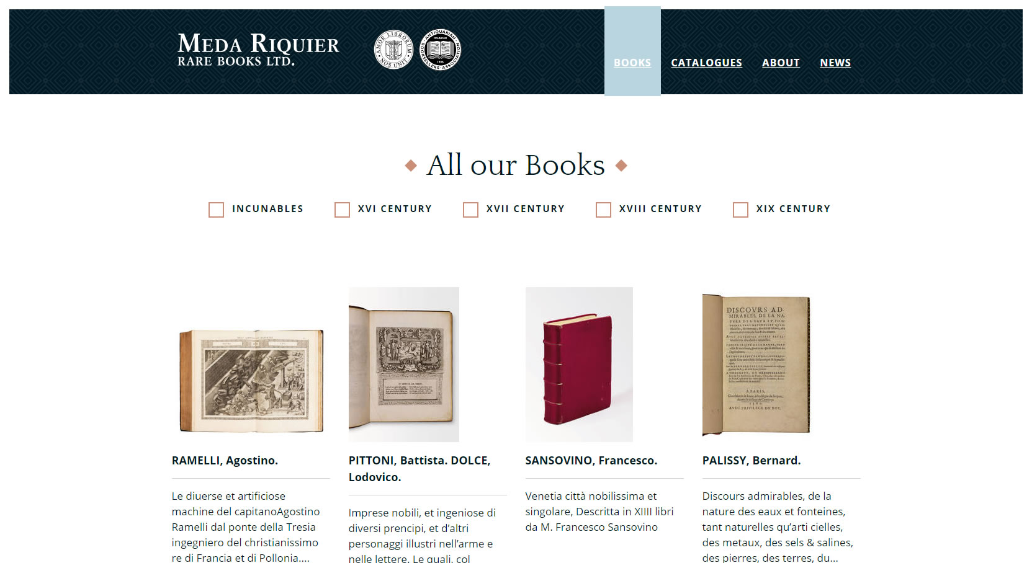
Task: Open the RAMELLI, Agostino title link
Action: tap(225, 461)
